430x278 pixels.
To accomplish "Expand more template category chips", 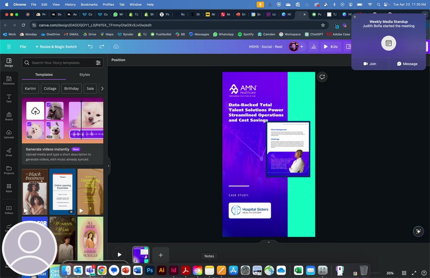I will click(x=102, y=89).
